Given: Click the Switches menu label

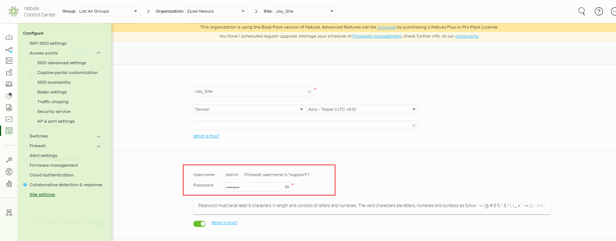Looking at the screenshot, I should (39, 136).
